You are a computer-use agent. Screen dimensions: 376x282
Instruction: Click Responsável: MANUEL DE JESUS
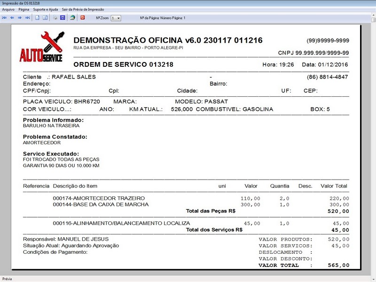tap(66, 239)
